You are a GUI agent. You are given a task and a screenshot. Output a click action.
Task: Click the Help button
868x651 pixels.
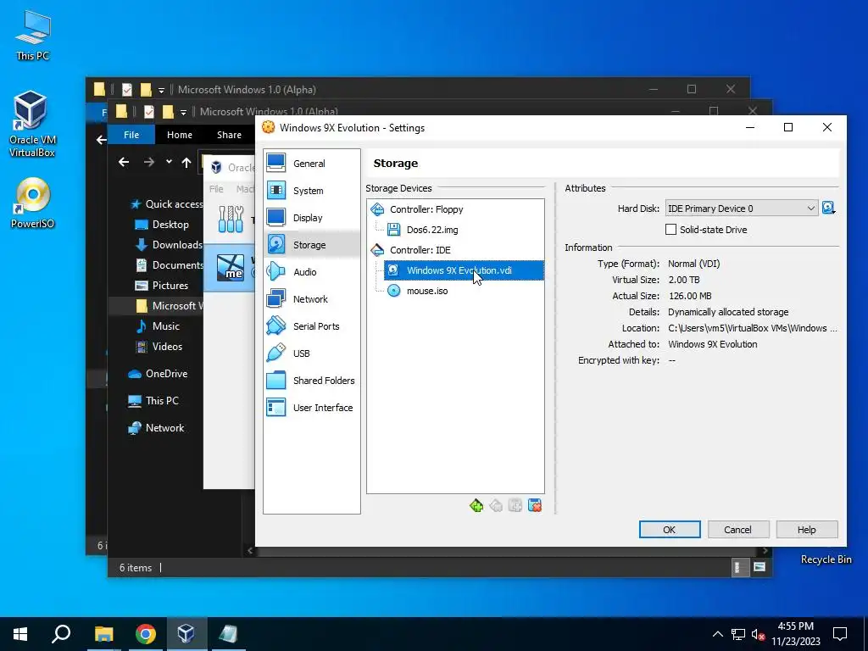click(807, 530)
